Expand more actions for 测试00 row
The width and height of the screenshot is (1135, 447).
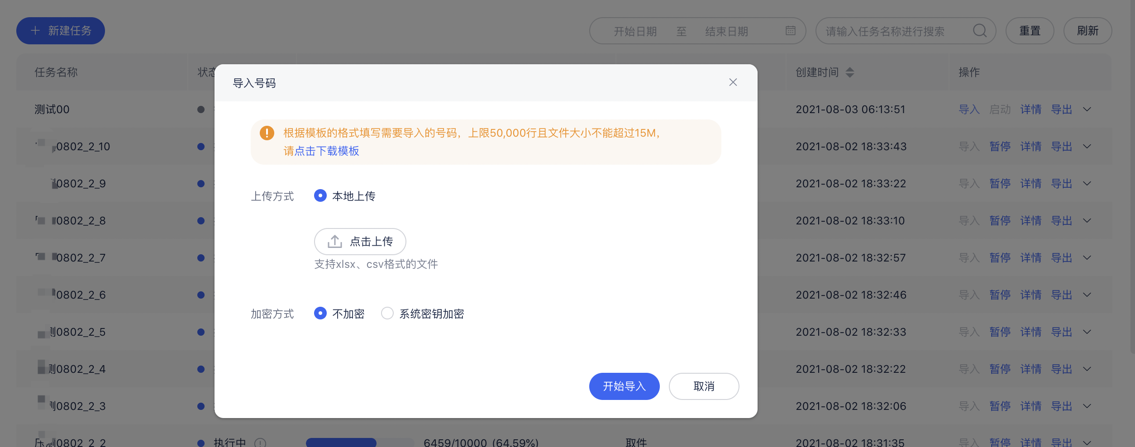tap(1087, 109)
